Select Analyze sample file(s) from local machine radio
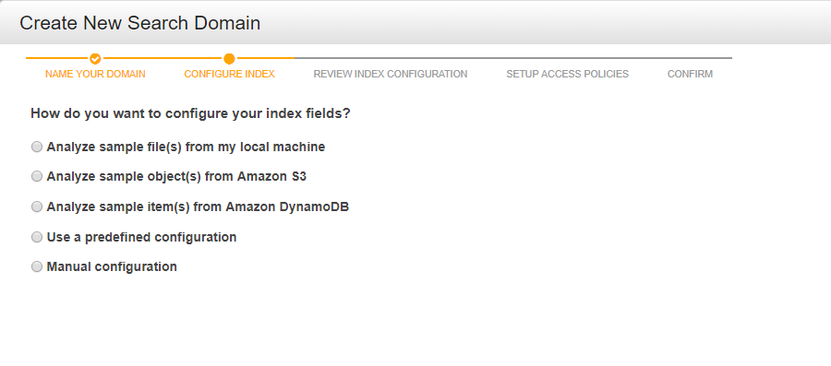831x366 pixels. (x=37, y=147)
